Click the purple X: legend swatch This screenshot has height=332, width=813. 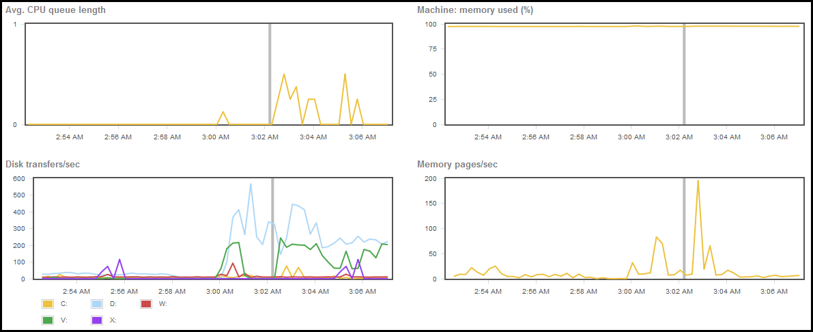(97, 320)
